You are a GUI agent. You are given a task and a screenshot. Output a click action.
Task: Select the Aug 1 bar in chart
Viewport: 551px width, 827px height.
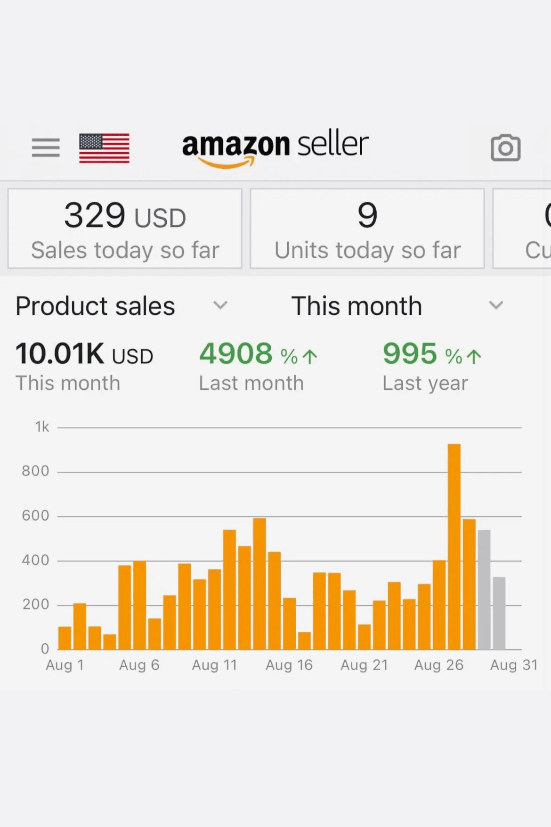click(x=65, y=639)
